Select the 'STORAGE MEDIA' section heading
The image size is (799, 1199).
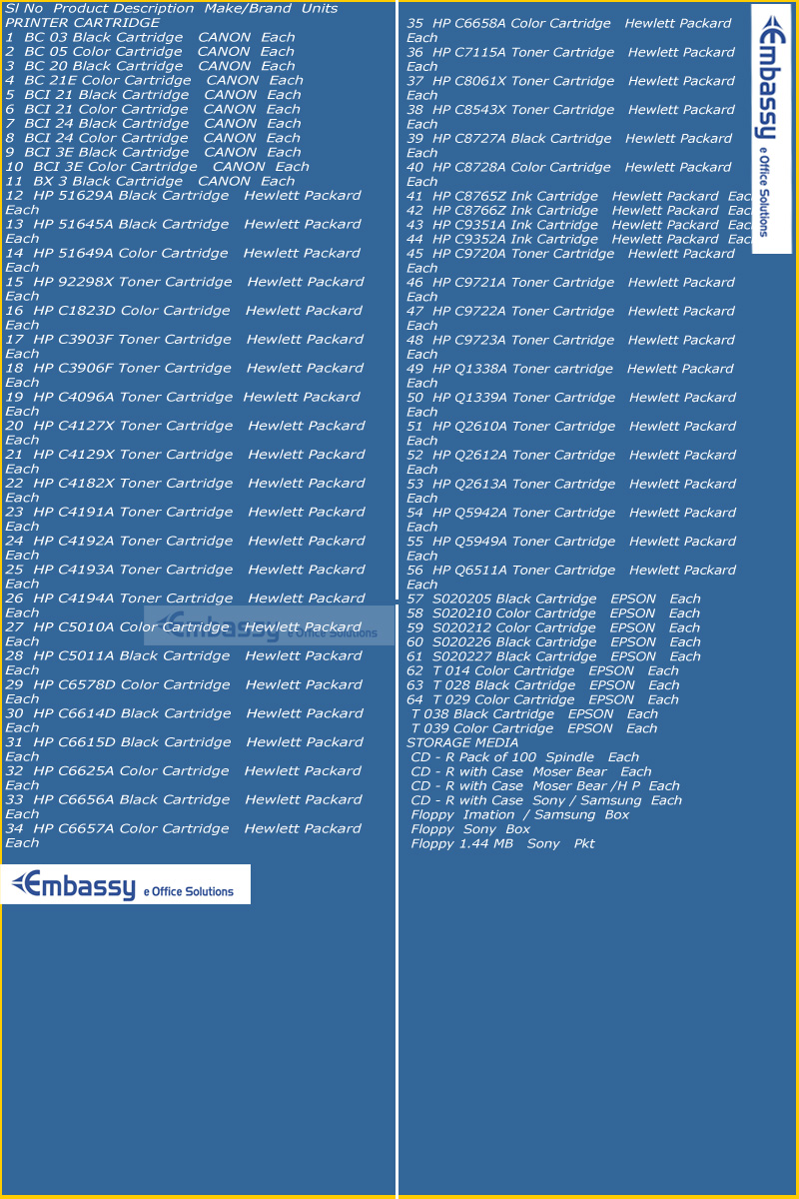click(x=462, y=742)
